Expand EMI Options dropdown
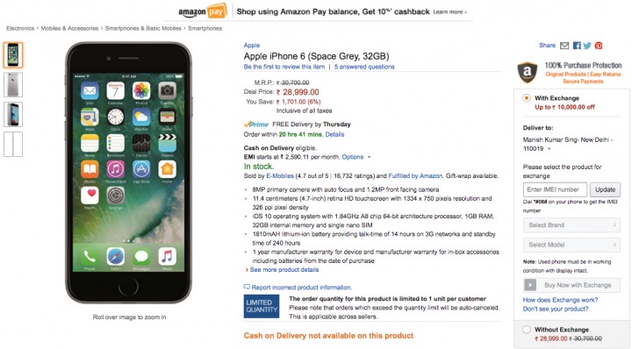Viewport: 632px width, 349px height. coord(356,157)
